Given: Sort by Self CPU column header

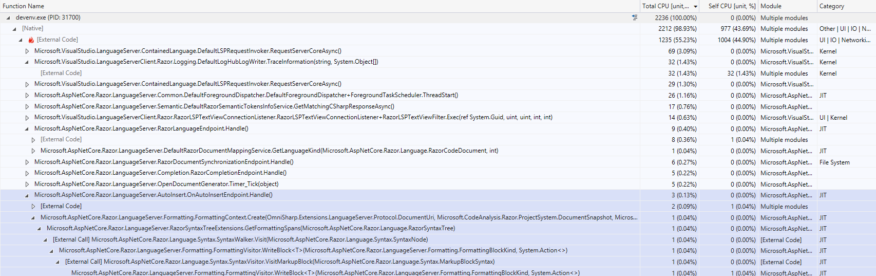Looking at the screenshot, I should (x=732, y=6).
